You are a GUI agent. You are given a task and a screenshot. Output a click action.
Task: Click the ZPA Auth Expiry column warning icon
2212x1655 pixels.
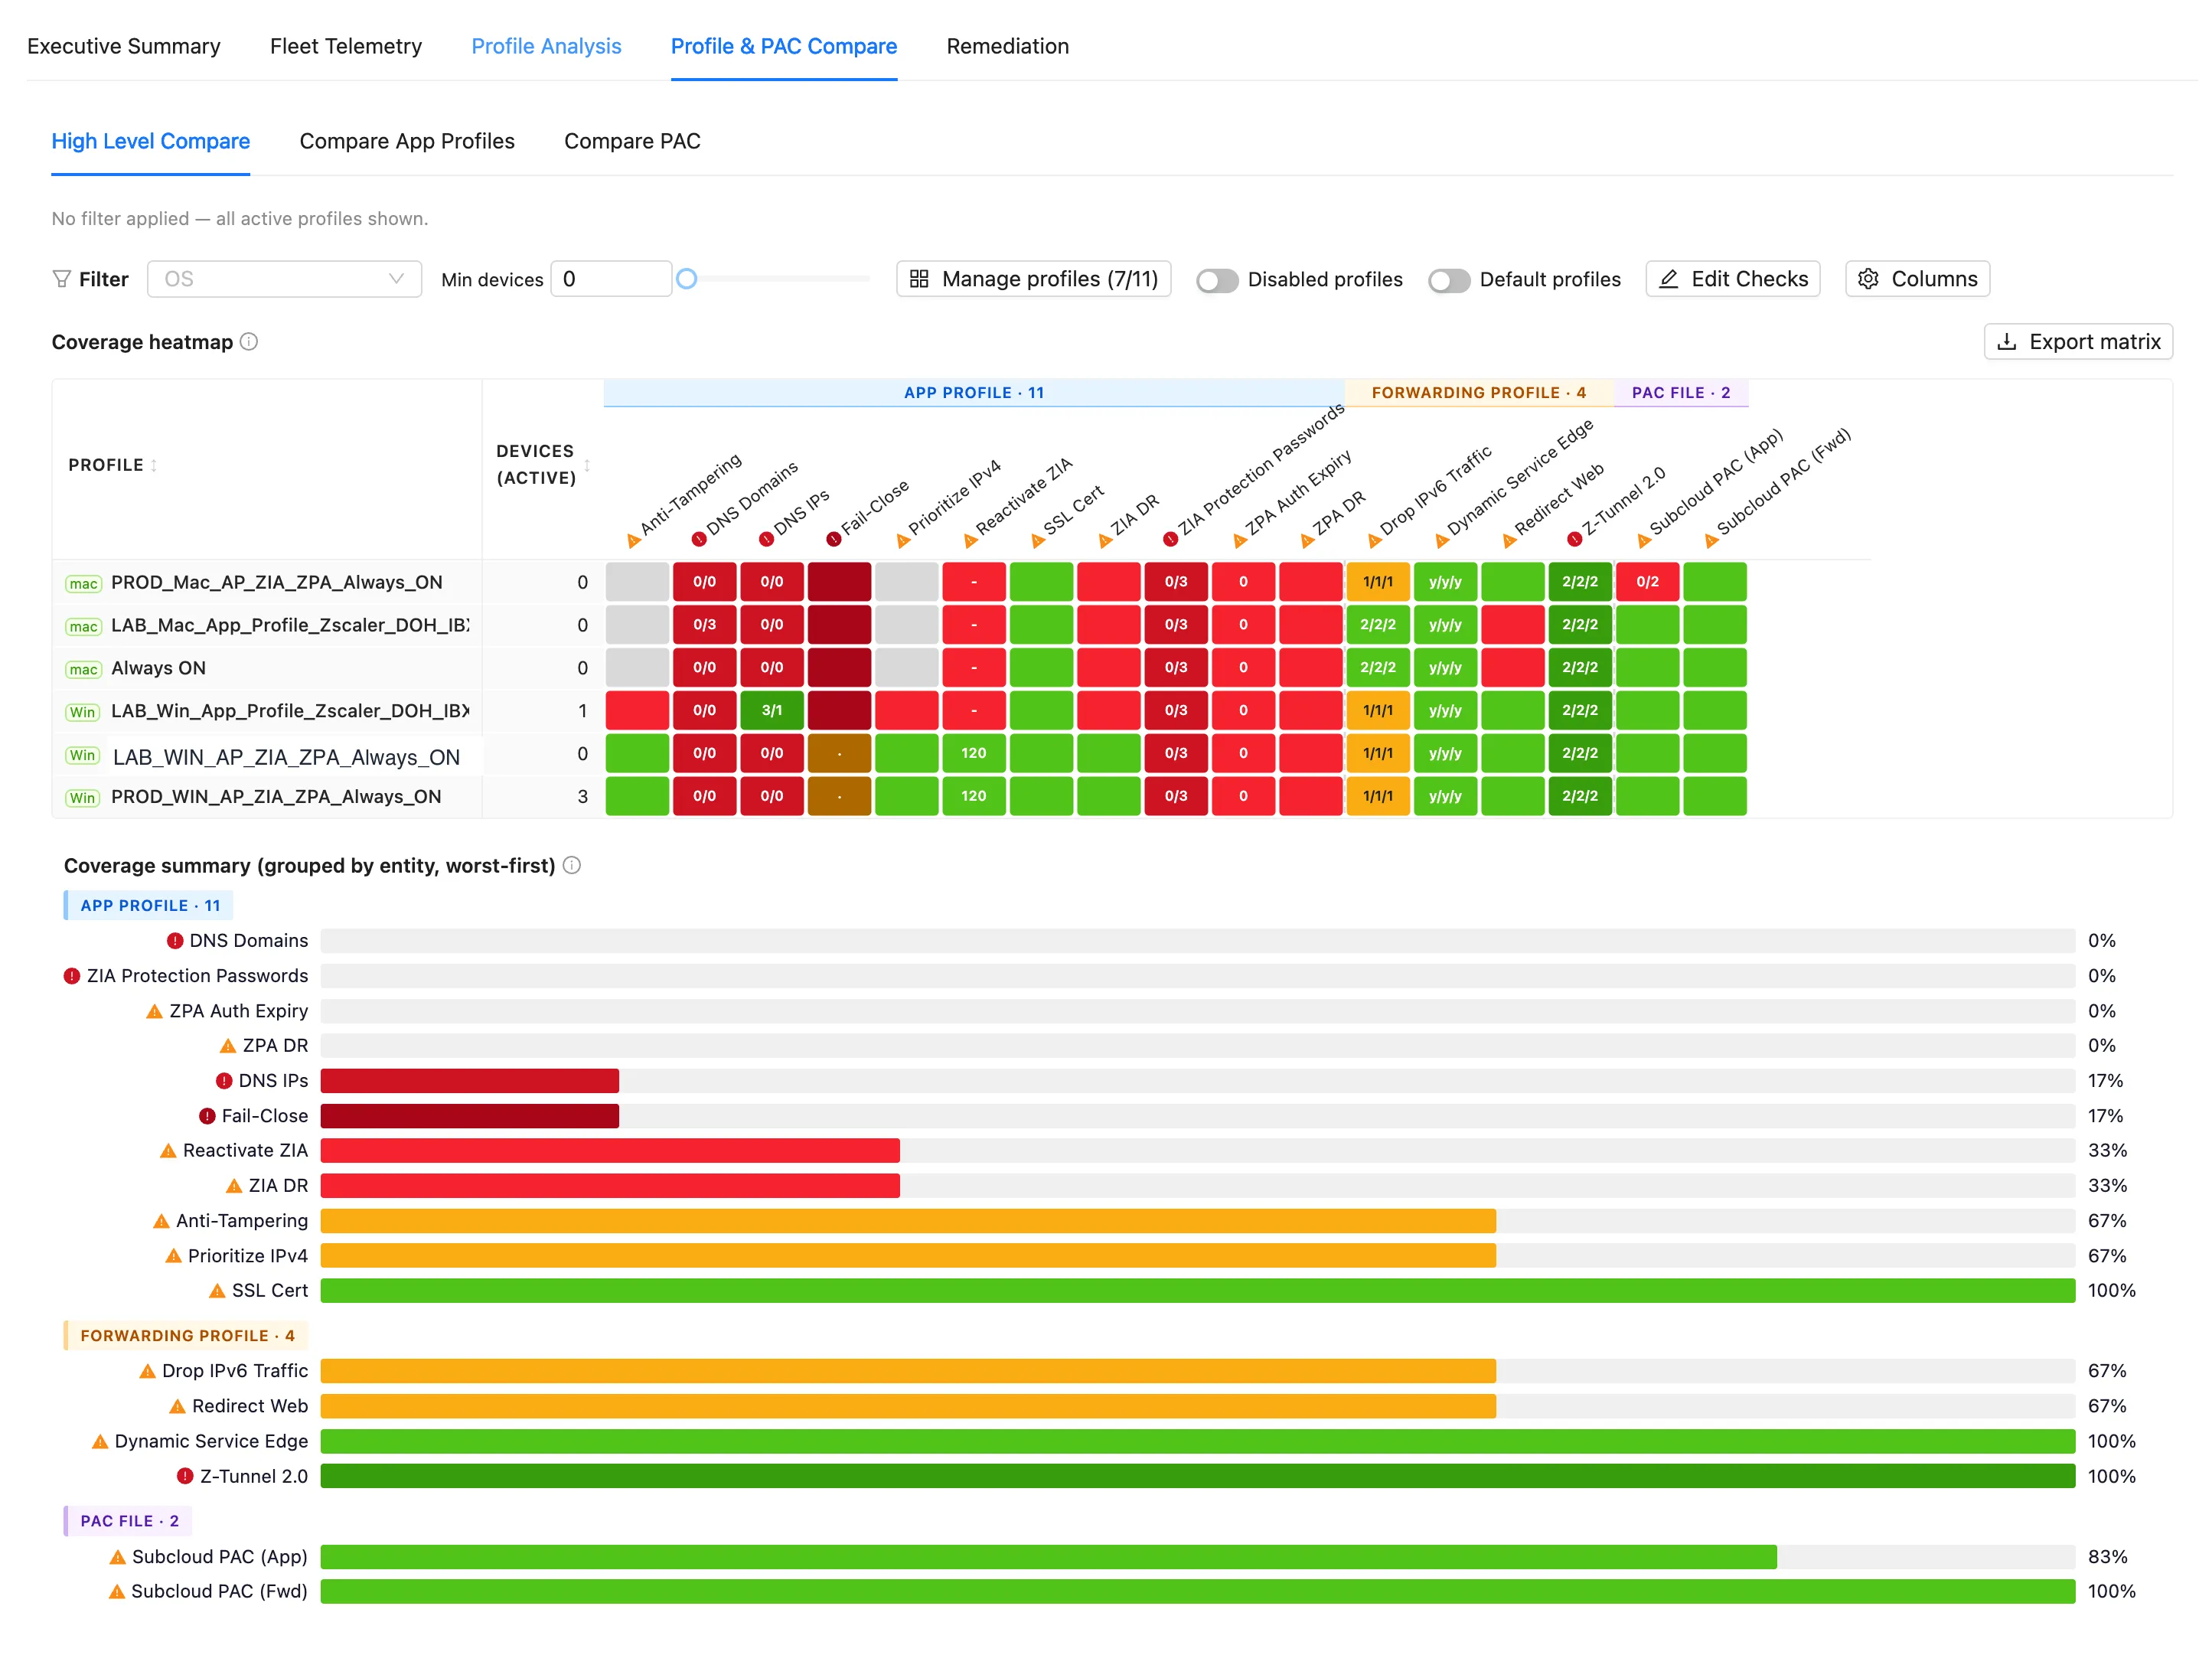pyautogui.click(x=1240, y=541)
